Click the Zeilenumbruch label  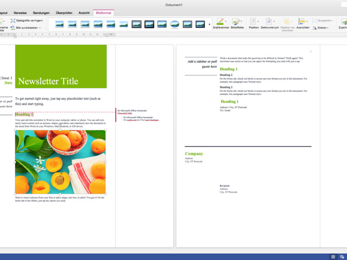pos(269,27)
